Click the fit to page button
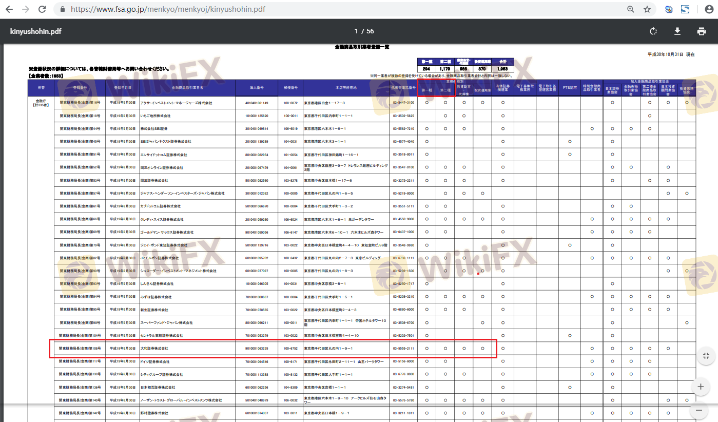 click(706, 356)
